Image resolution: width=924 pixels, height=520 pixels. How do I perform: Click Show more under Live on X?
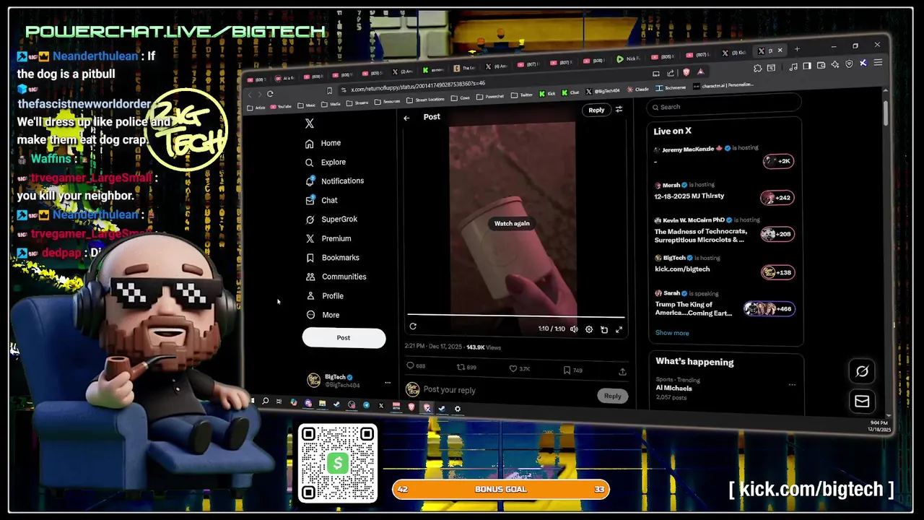coord(672,334)
